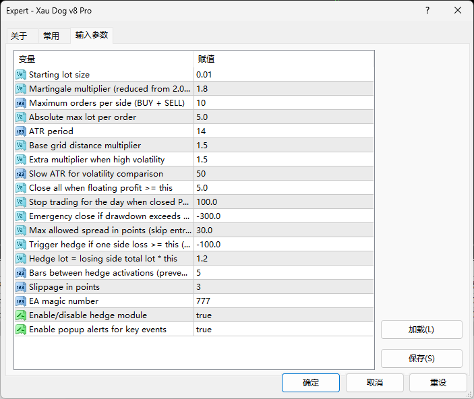Switch to the 关于 tab

point(19,36)
